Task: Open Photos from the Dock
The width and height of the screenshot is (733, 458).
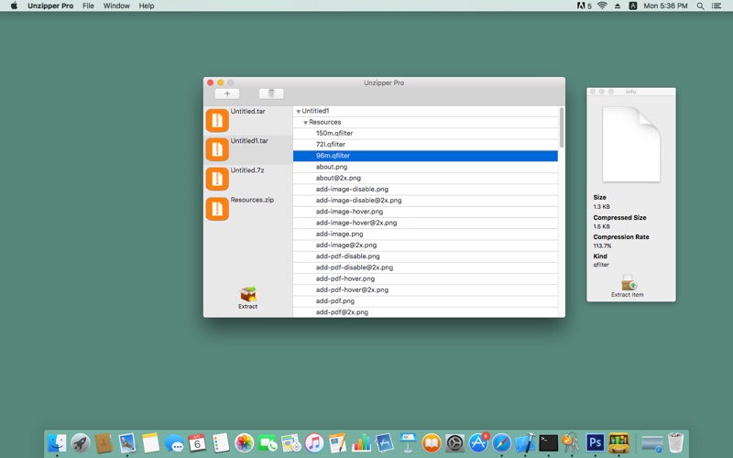Action: point(244,442)
